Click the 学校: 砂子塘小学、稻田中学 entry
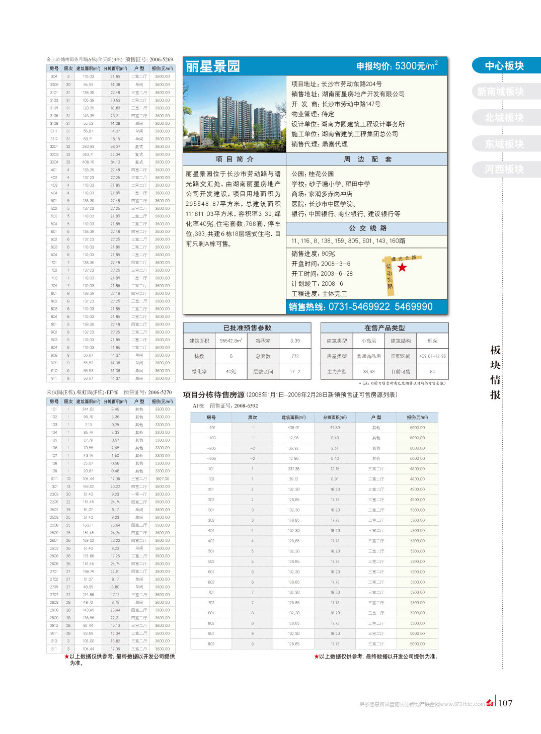 pos(331,184)
